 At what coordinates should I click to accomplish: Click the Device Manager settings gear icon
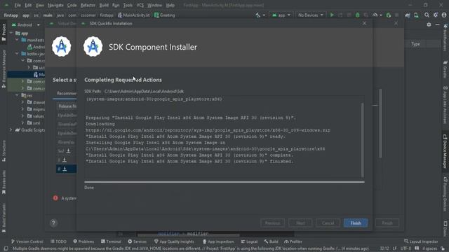pos(429,25)
